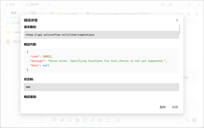Viewport: 204px width, 128px height.
Task: Click the request path URL field
Action: point(101,35)
